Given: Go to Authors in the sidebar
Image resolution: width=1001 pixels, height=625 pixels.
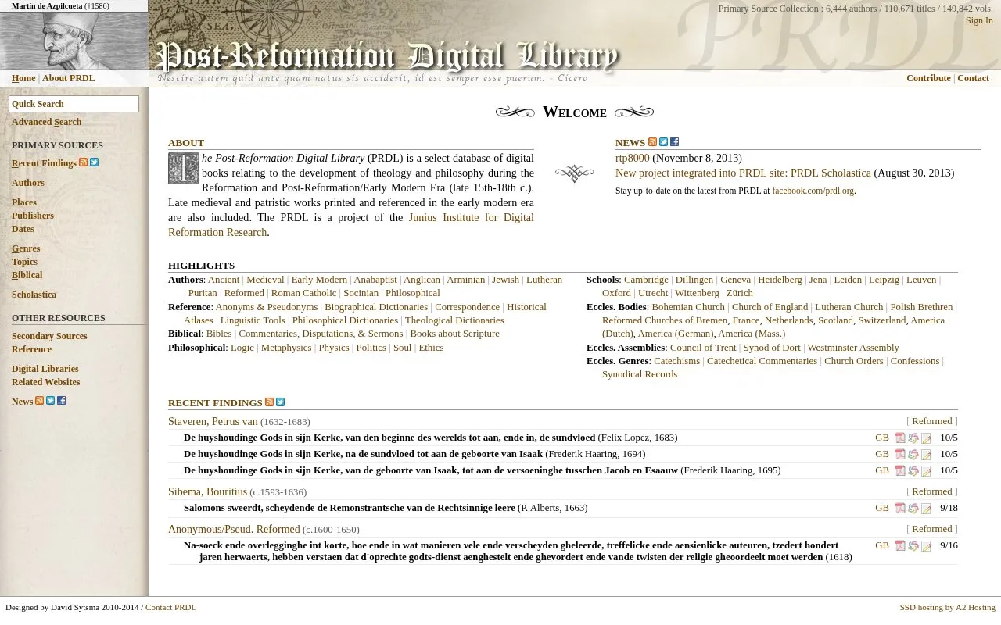Looking at the screenshot, I should tap(28, 183).
